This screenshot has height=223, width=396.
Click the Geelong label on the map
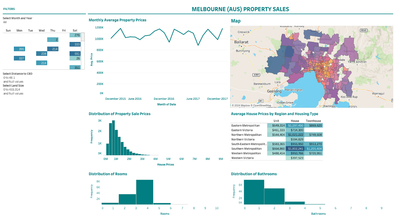pyautogui.click(x=274, y=91)
